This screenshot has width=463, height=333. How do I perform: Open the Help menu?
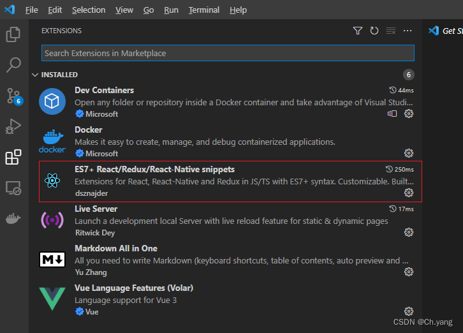pyautogui.click(x=239, y=10)
